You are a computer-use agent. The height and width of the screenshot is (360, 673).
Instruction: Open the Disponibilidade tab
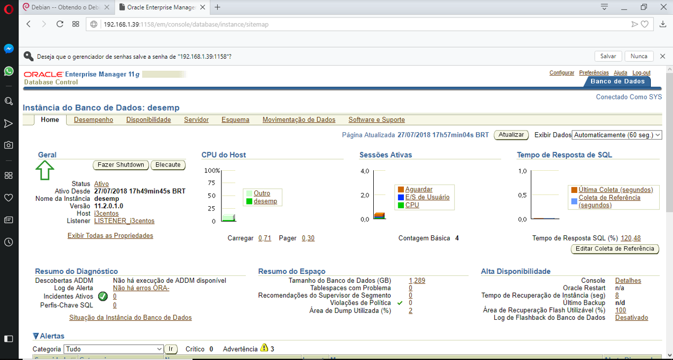[x=149, y=120]
